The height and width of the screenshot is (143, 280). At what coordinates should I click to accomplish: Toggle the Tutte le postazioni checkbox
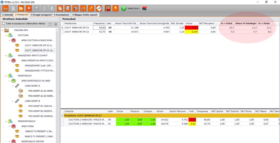click(4, 24)
